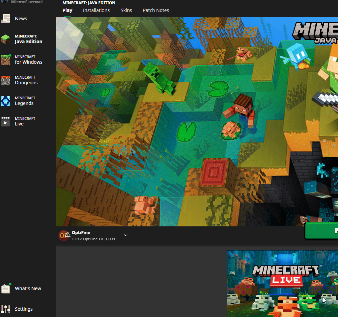Select Minecraft Dungeons label

point(26,80)
